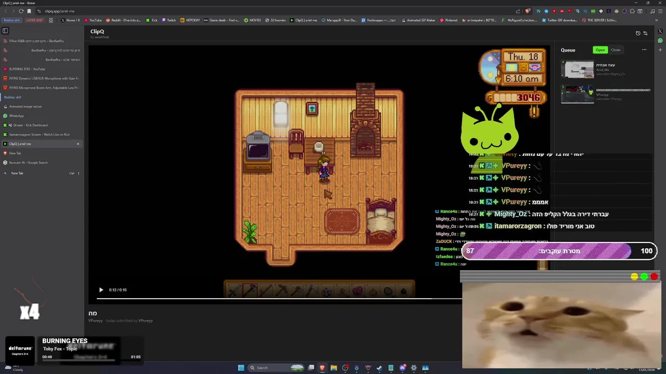Switch to FIFINE Microphone Boom Arm tab
The height and width of the screenshot is (374, 666).
pyautogui.click(x=42, y=88)
